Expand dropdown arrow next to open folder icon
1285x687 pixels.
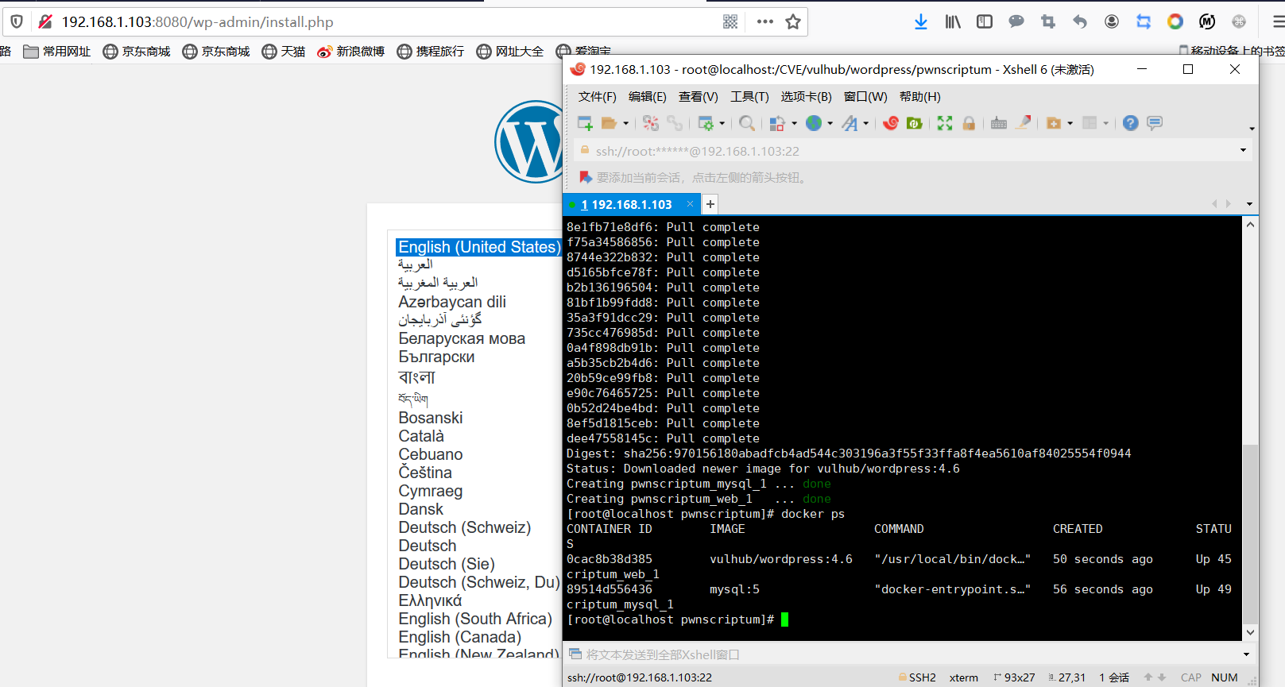pyautogui.click(x=626, y=123)
